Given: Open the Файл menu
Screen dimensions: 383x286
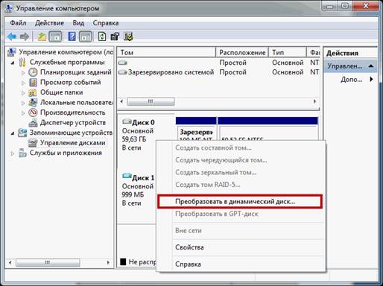Looking at the screenshot, I should pyautogui.click(x=18, y=23).
